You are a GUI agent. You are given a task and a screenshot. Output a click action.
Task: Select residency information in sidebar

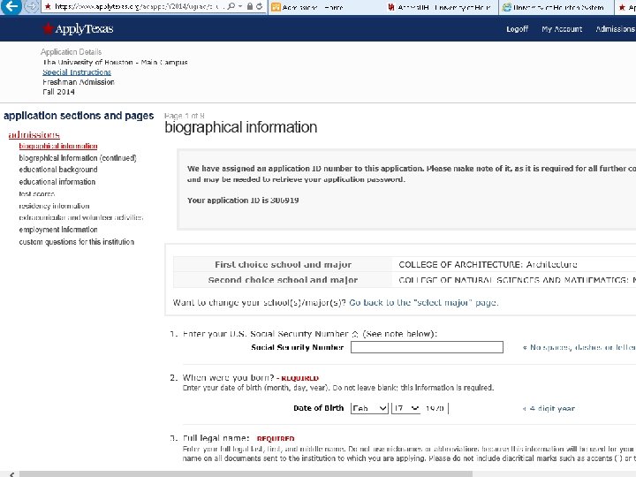[x=54, y=206]
